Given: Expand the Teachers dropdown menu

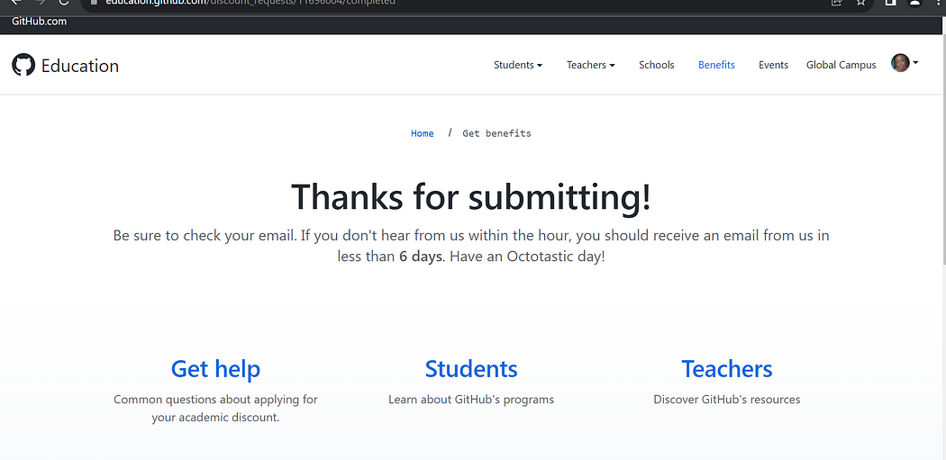Looking at the screenshot, I should [591, 65].
